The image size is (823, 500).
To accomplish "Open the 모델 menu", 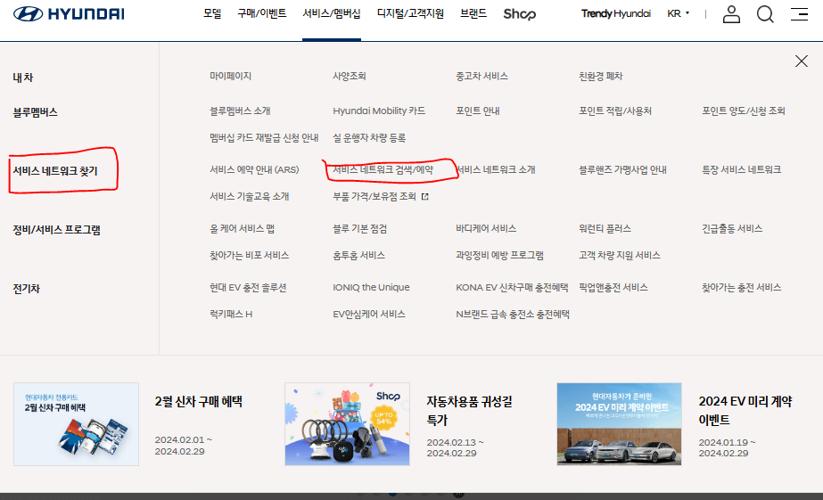I will (212, 13).
